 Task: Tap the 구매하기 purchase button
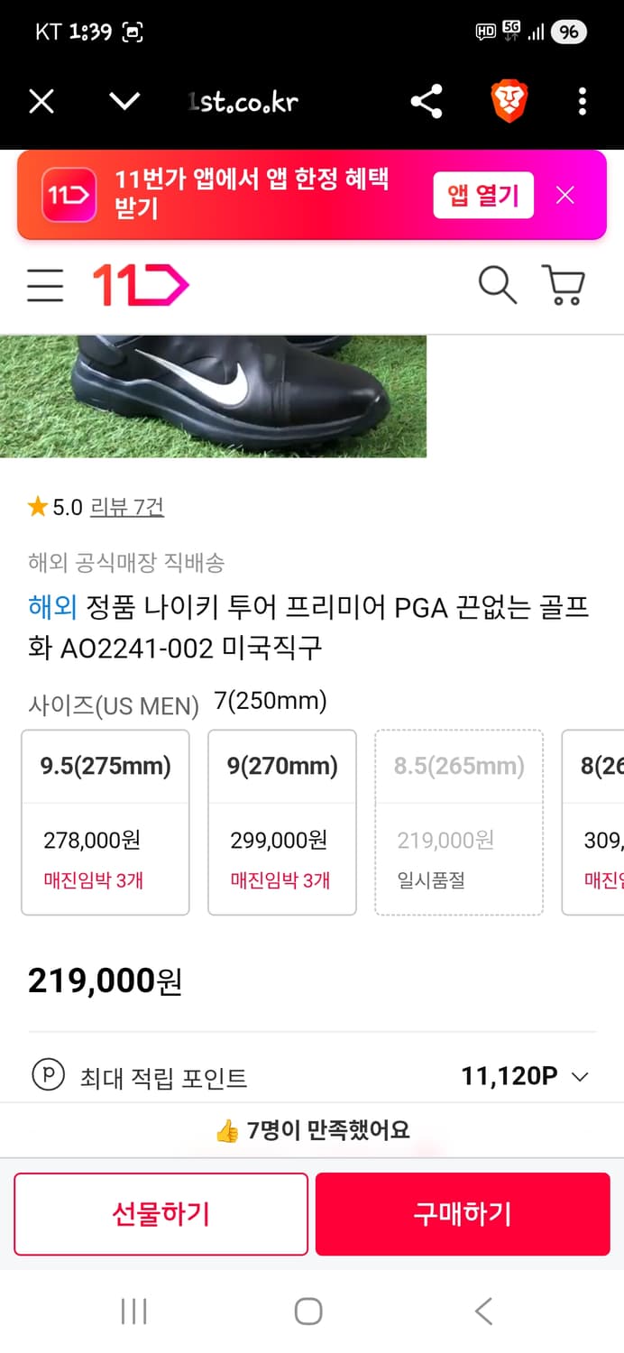point(463,1214)
